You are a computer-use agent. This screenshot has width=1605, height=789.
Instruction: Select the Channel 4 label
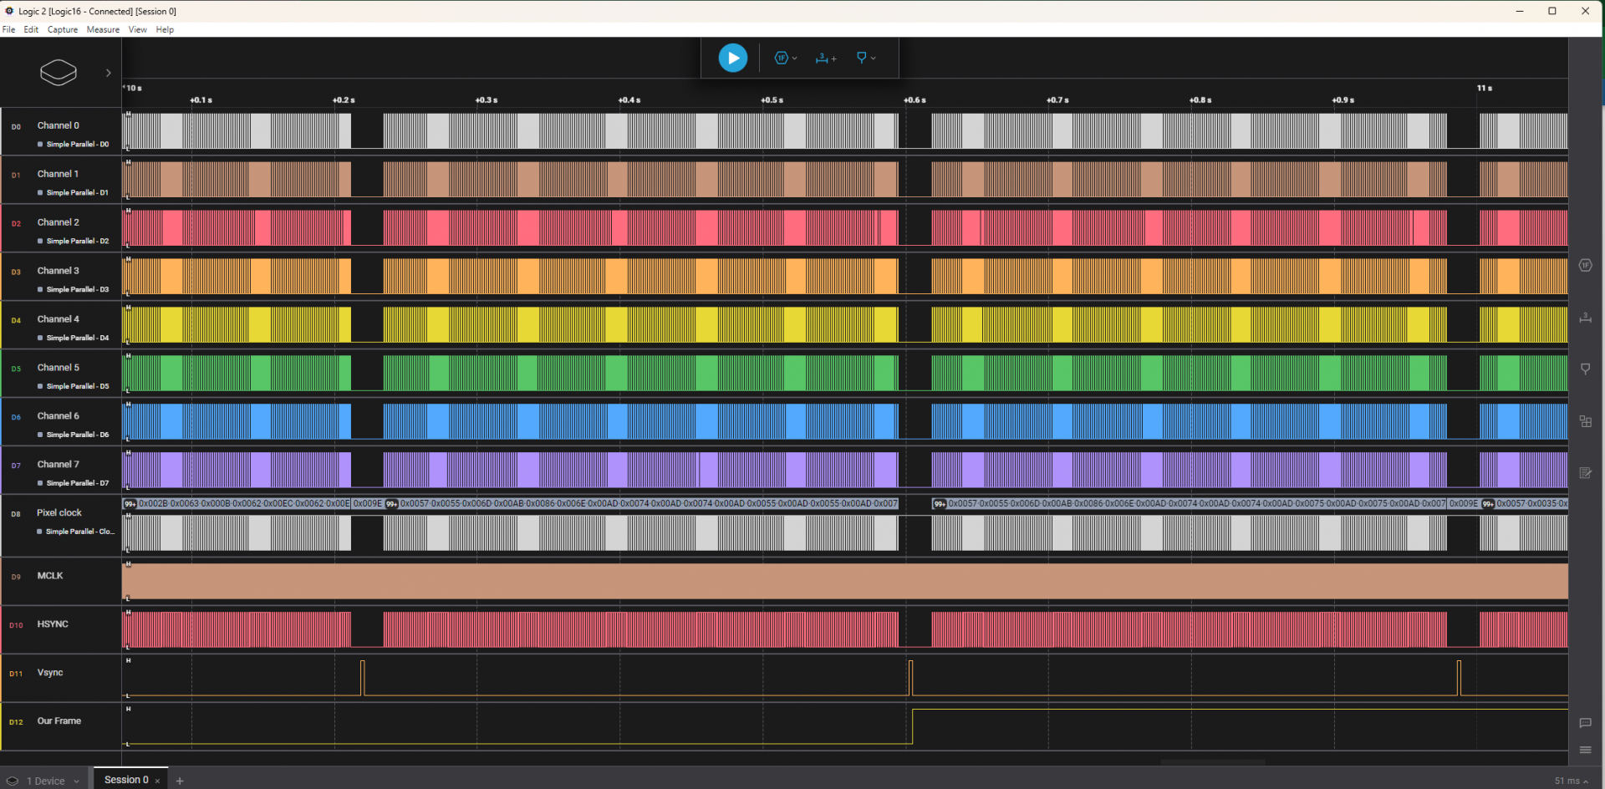59,319
